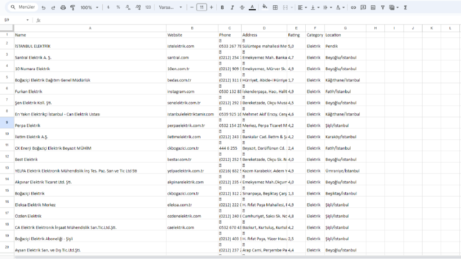Image resolution: width=461 pixels, height=259 pixels.
Task: Open text rotation dropdown
Action: tap(340, 8)
